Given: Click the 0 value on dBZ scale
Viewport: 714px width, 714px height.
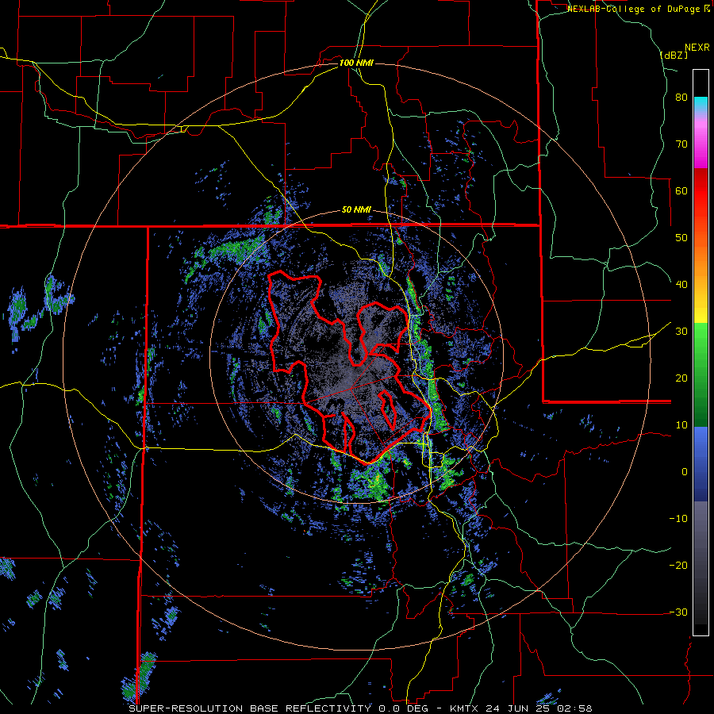Looking at the screenshot, I should [685, 472].
